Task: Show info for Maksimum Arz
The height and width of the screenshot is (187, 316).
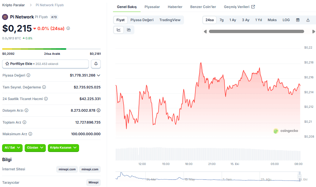Action: coord(30,134)
